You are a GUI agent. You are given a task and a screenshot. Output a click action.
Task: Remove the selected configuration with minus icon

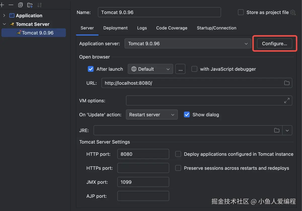tap(11, 5)
